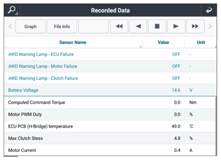Open the search magnifier icon
Screen dimensions: 221x160
[x=12, y=10]
